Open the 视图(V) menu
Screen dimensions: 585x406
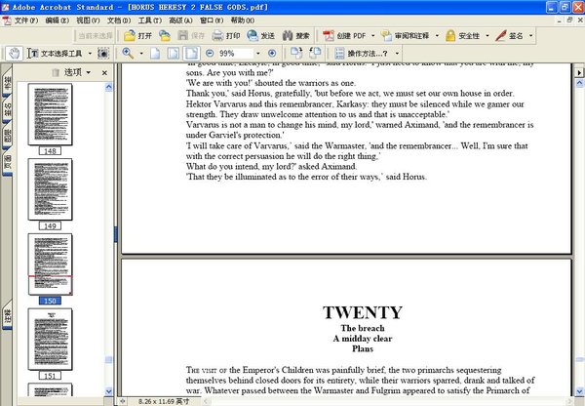coord(88,20)
